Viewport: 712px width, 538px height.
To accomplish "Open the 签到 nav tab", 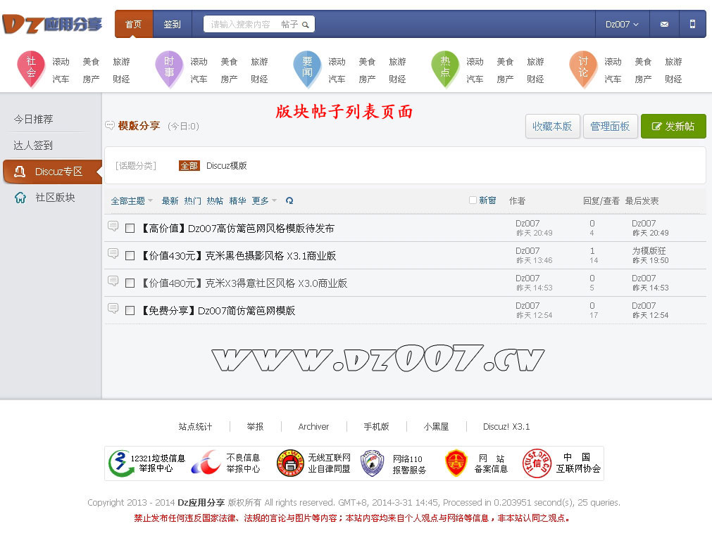I will (x=172, y=24).
